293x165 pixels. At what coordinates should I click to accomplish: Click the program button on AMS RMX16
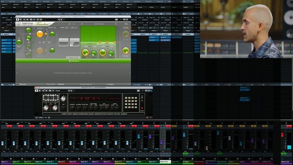point(72,108)
